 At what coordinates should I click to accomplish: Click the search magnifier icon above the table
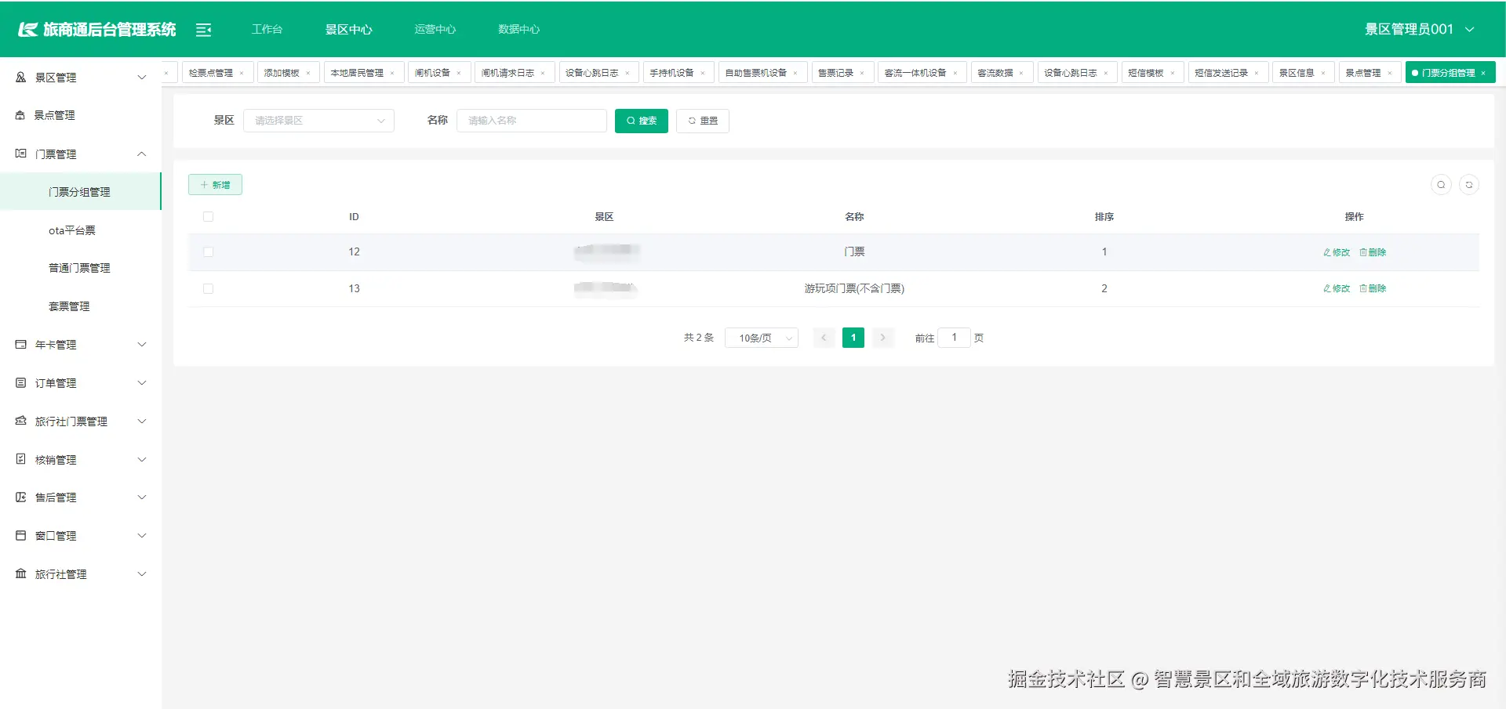pyautogui.click(x=1441, y=185)
